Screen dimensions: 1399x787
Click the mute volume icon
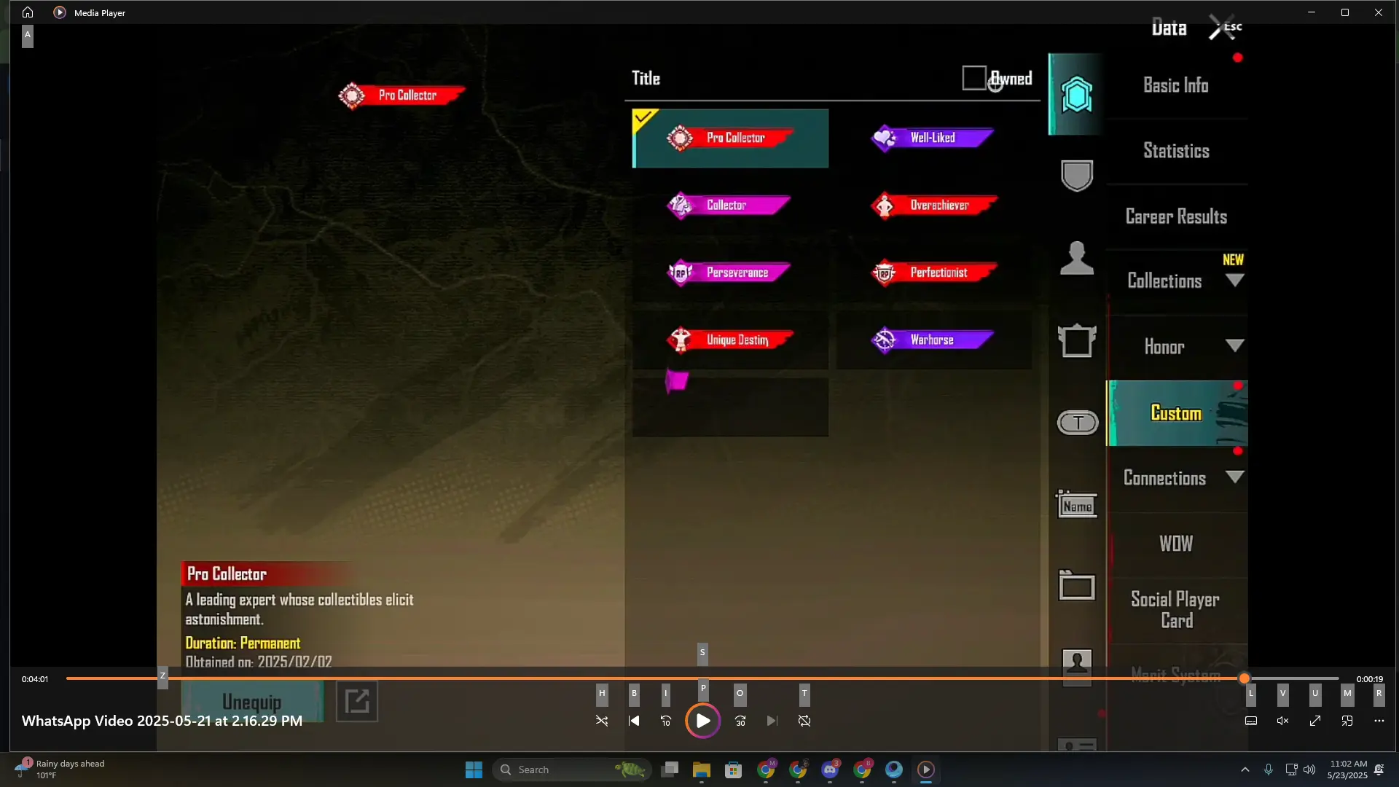click(1283, 721)
